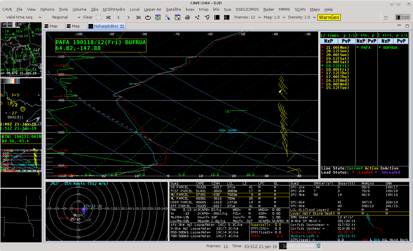This screenshot has height=251, width=413.
Task: Switch to four-panel layout icon
Action: (x=227, y=17)
